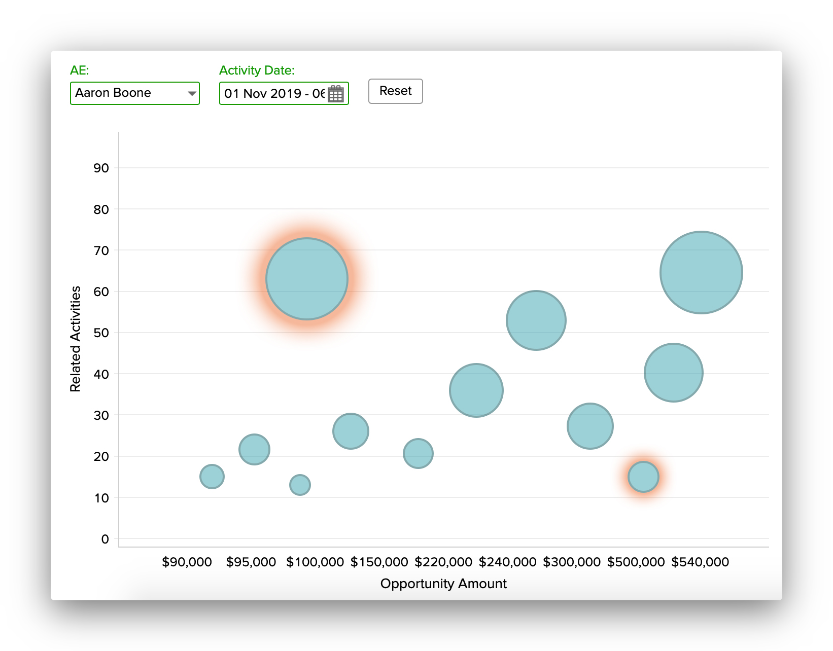Click the bubble near 27 activities at $300,000
Image resolution: width=833 pixels, height=651 pixels.
(590, 426)
